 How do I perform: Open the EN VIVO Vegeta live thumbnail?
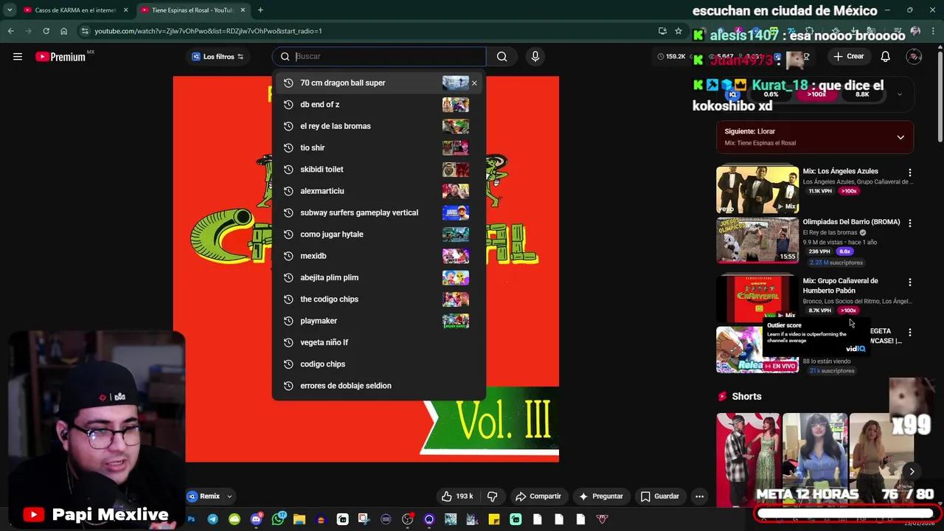[x=757, y=350]
